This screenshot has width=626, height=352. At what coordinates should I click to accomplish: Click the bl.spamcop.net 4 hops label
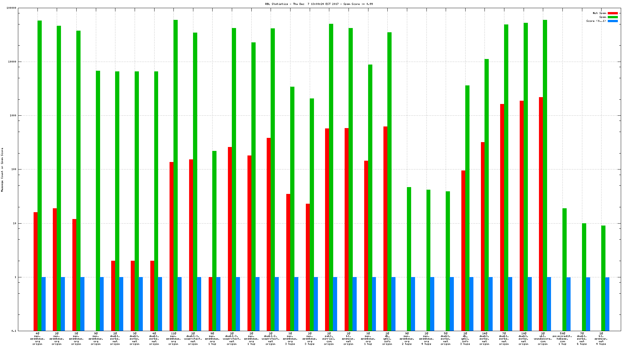601,338
